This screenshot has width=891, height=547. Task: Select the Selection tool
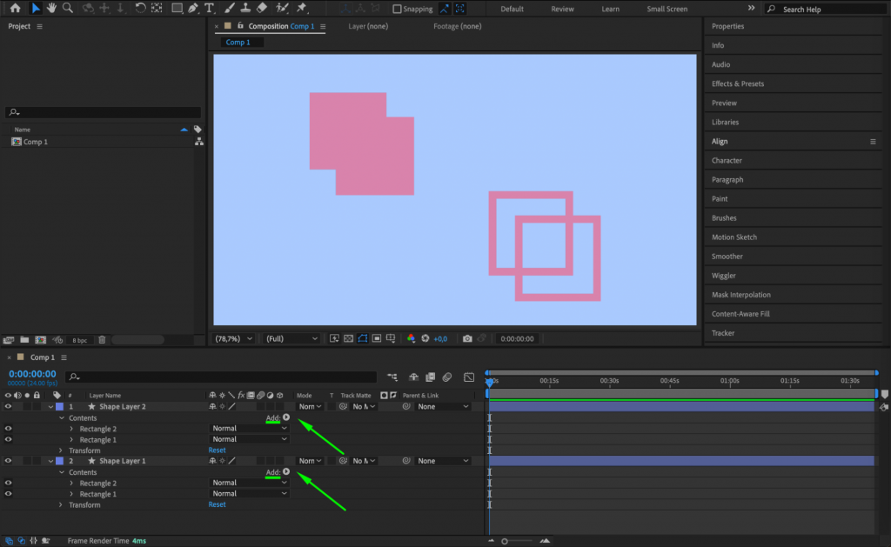36,9
